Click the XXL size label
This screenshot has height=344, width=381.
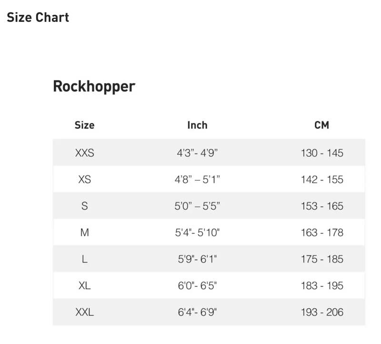click(x=85, y=313)
